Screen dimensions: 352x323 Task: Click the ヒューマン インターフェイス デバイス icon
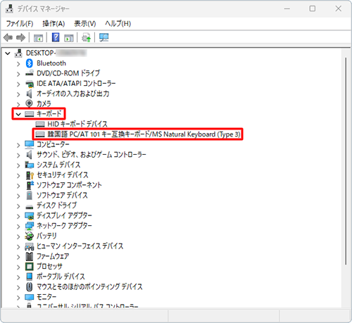[30, 246]
